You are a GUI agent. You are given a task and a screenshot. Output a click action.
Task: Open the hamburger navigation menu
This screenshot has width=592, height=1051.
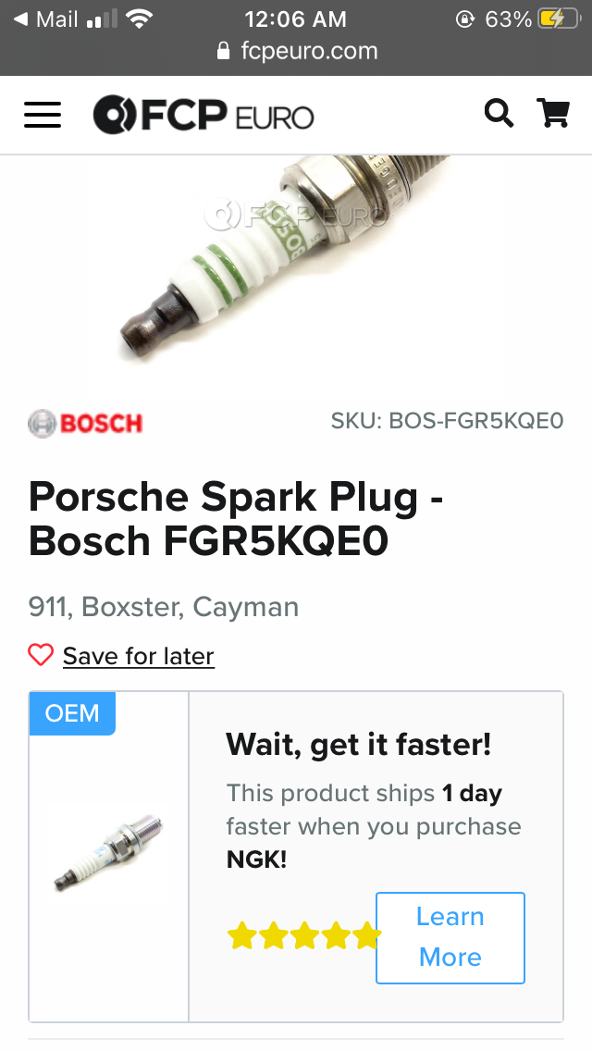click(42, 115)
